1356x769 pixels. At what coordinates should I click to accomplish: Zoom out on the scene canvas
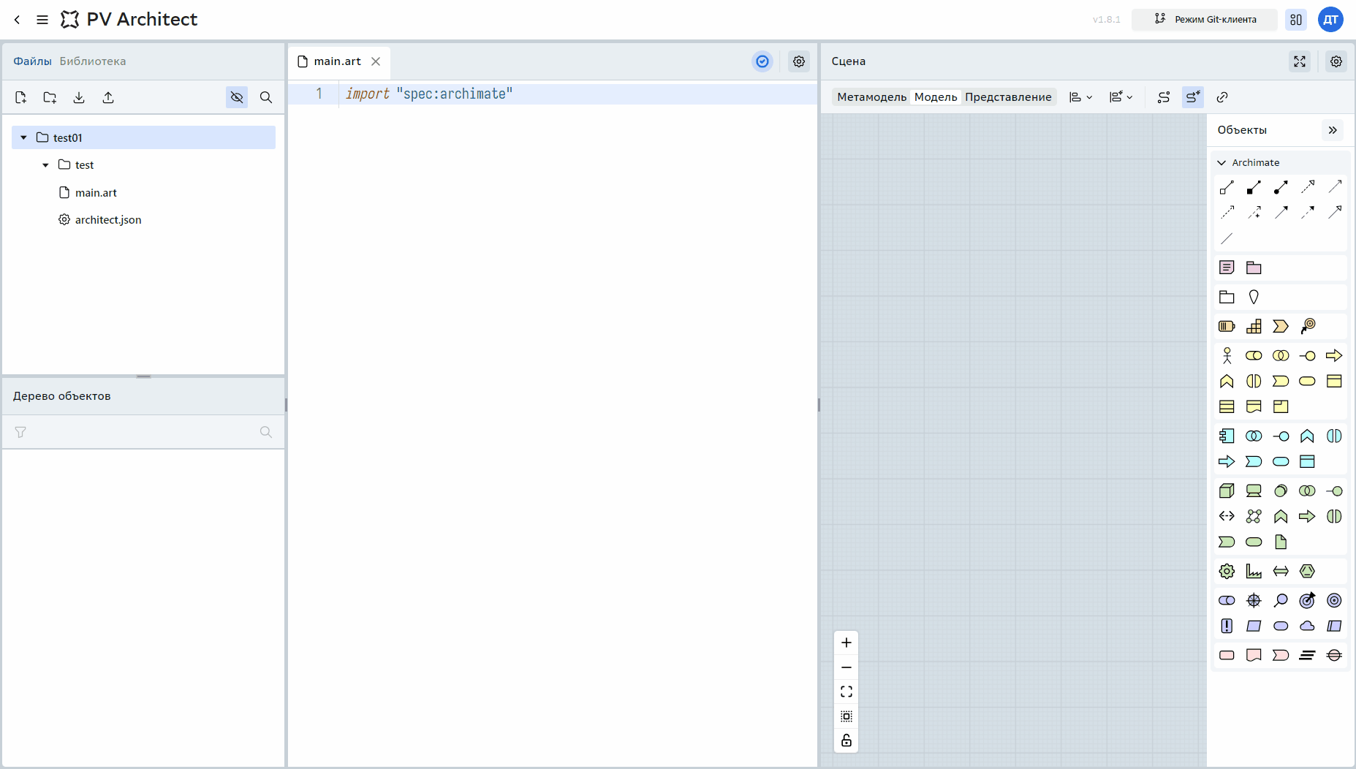[846, 667]
